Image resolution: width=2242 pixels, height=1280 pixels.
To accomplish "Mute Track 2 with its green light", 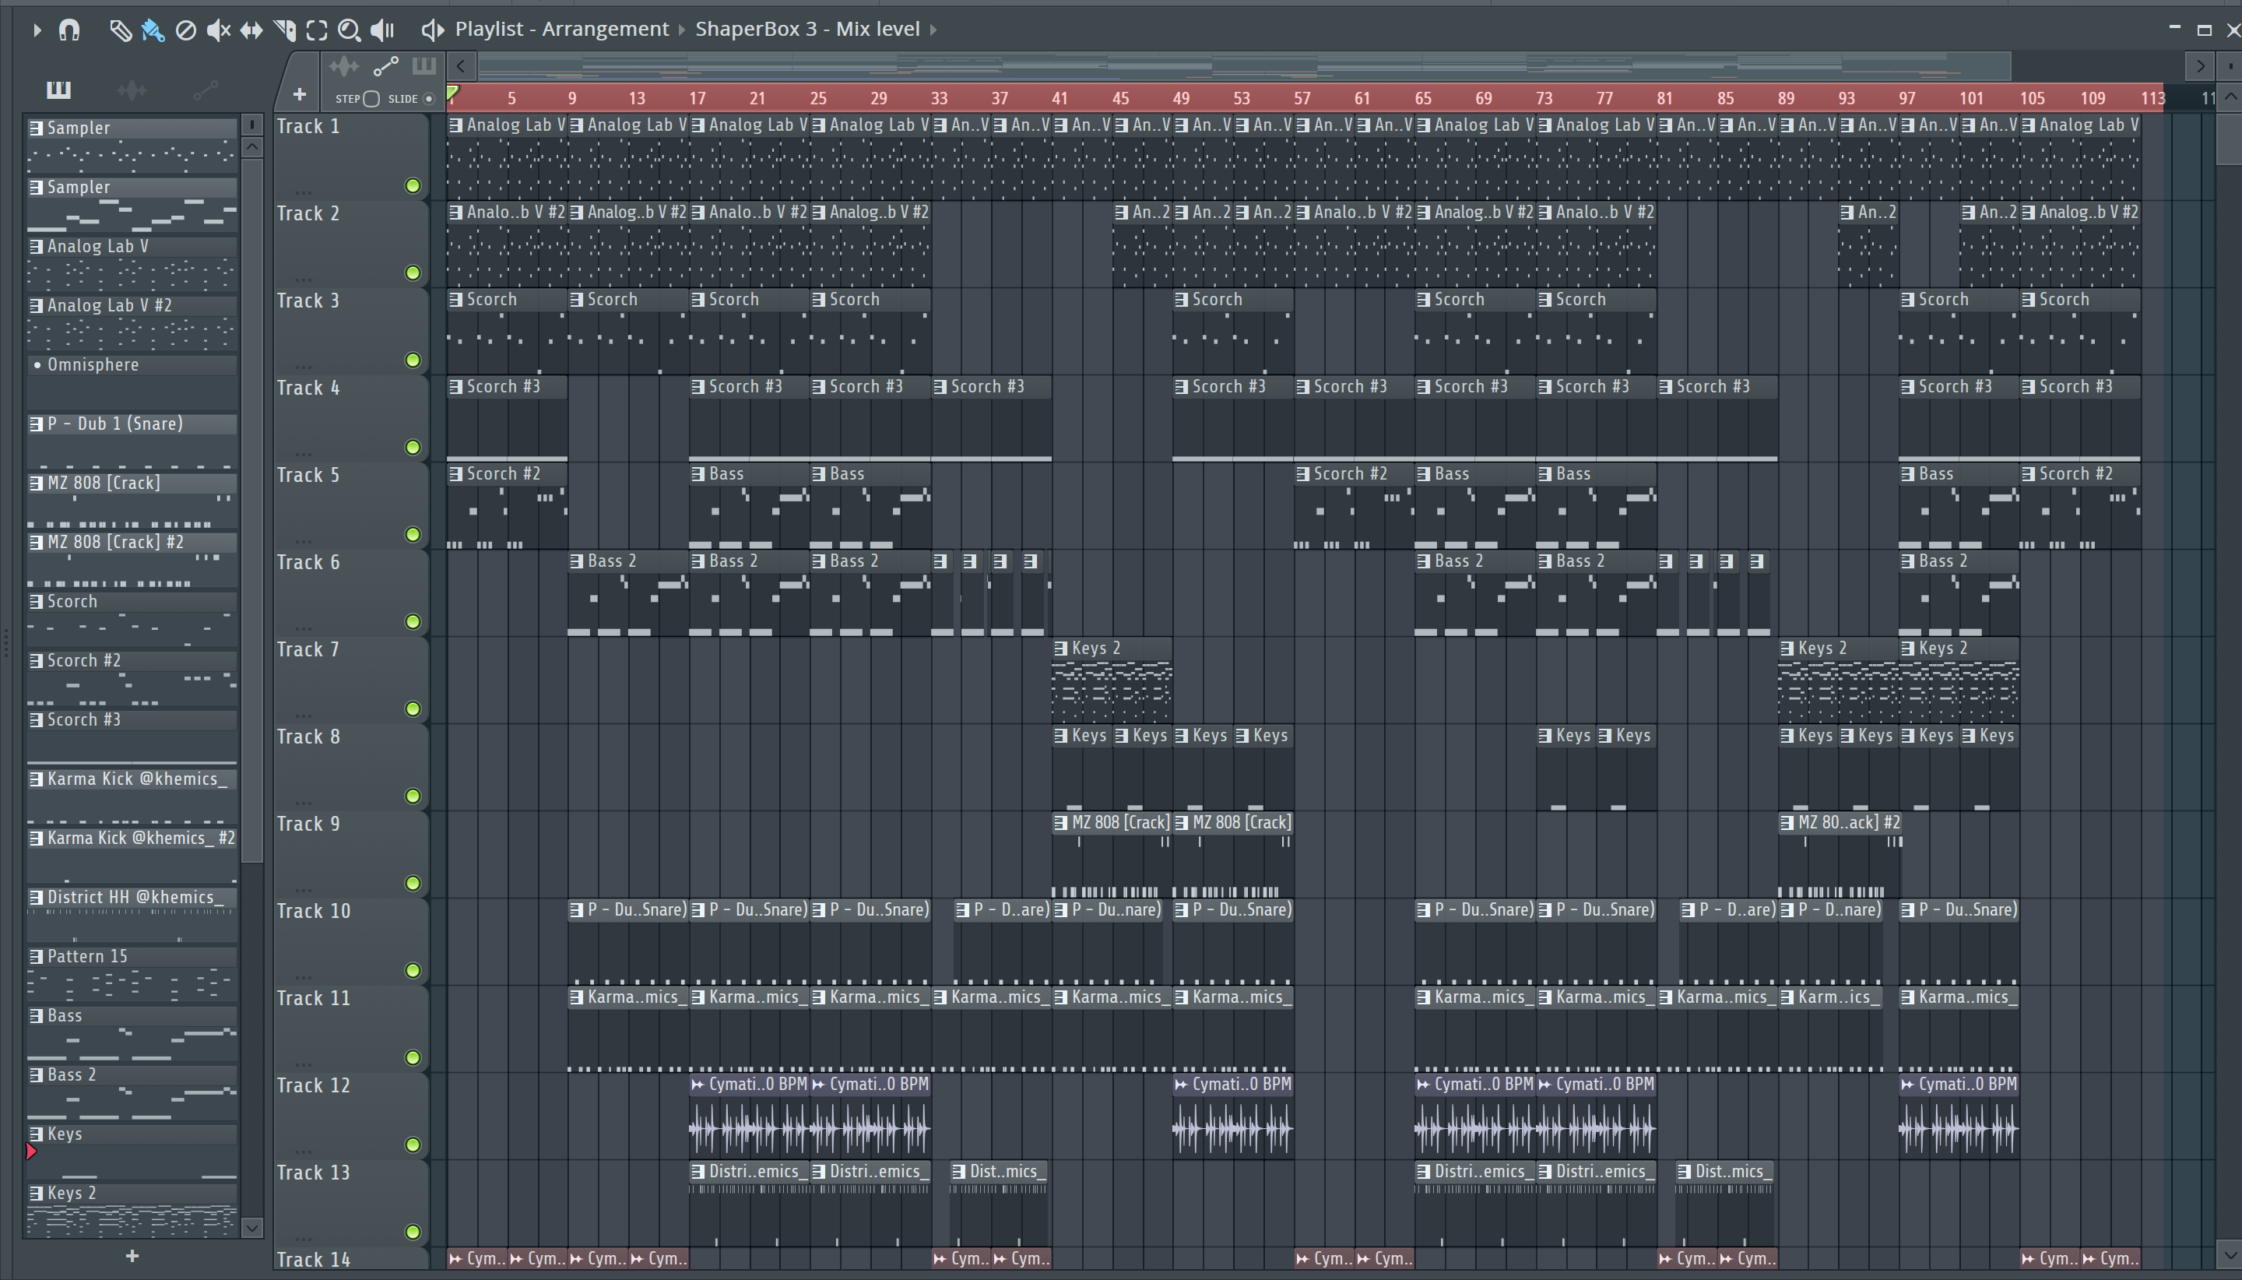I will click(412, 273).
